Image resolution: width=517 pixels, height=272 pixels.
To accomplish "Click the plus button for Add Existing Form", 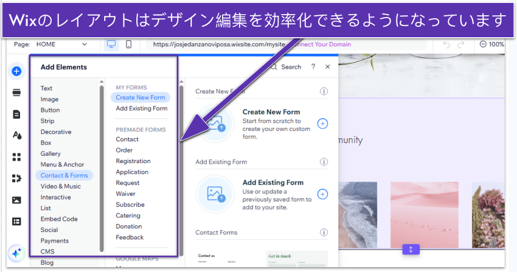I will click(x=322, y=194).
